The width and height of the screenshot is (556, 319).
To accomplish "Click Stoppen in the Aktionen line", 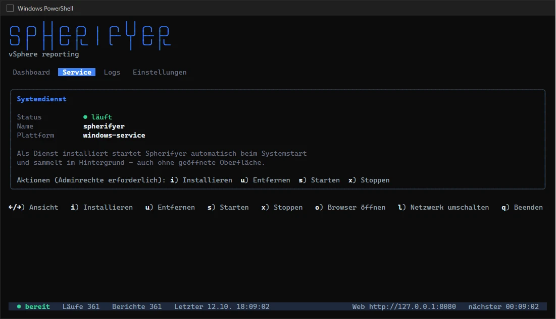I will [369, 180].
